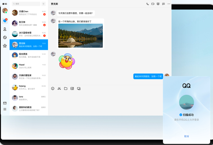Click the messages chat icon in sidebar
The image size is (213, 145).
pyautogui.click(x=5, y=21)
